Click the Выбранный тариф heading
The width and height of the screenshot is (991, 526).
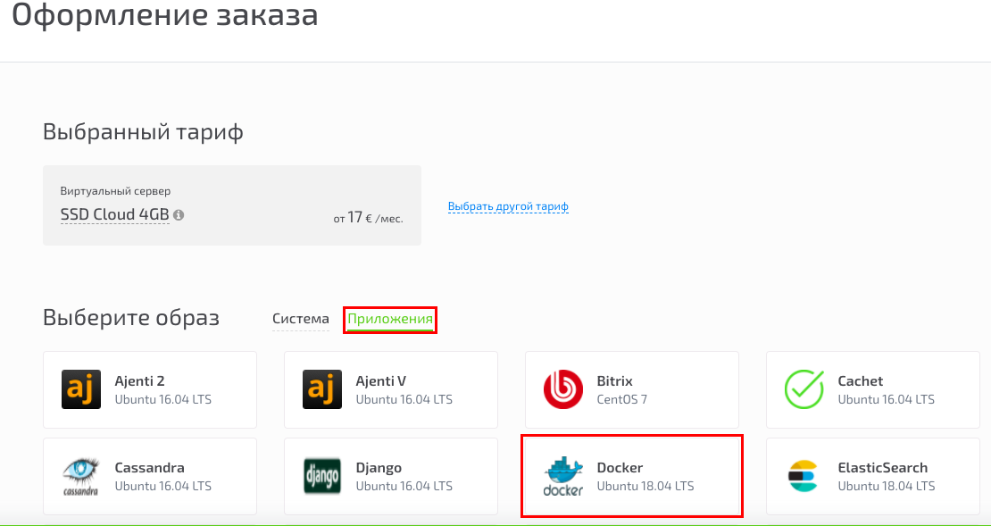point(144,133)
